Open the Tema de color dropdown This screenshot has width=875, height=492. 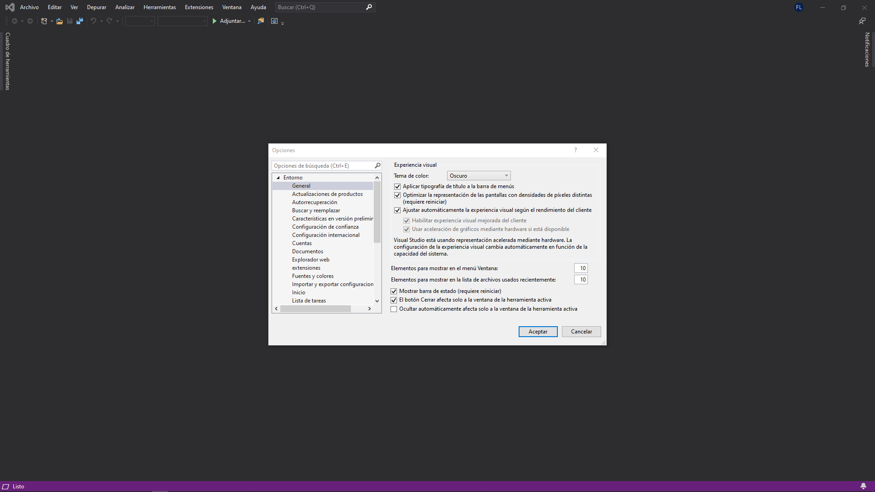tap(479, 176)
